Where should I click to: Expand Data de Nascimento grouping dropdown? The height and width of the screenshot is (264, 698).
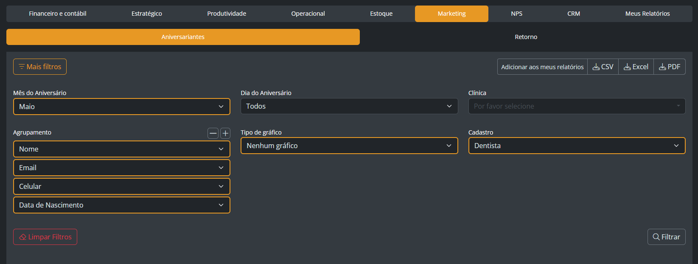(122, 205)
